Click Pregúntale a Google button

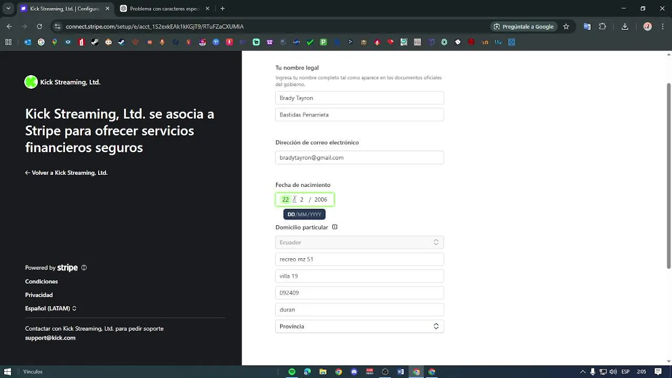coord(523,26)
